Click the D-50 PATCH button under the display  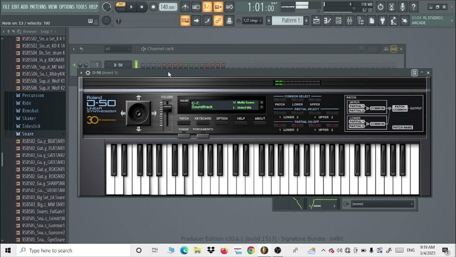coord(184,124)
